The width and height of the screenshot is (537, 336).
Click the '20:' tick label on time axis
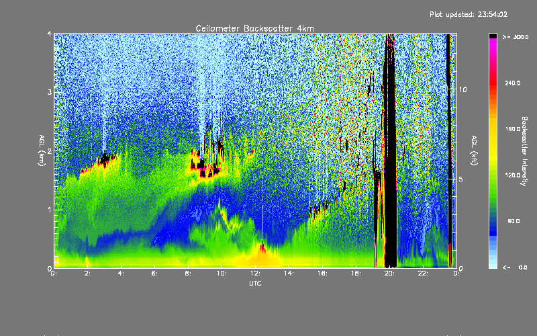click(x=389, y=274)
